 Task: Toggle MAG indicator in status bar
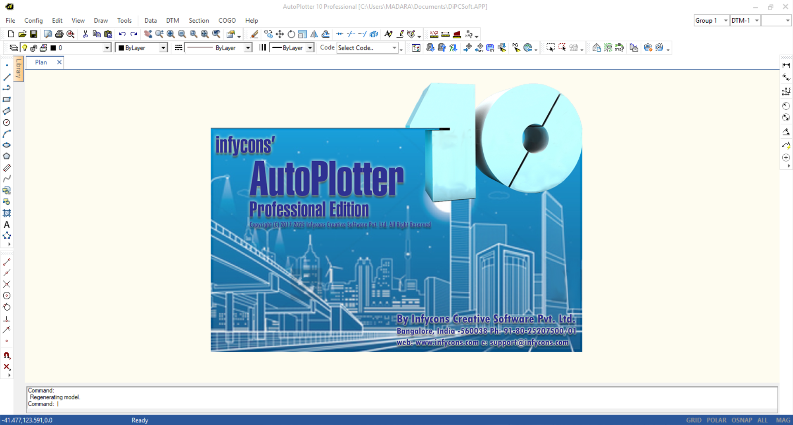[783, 420]
